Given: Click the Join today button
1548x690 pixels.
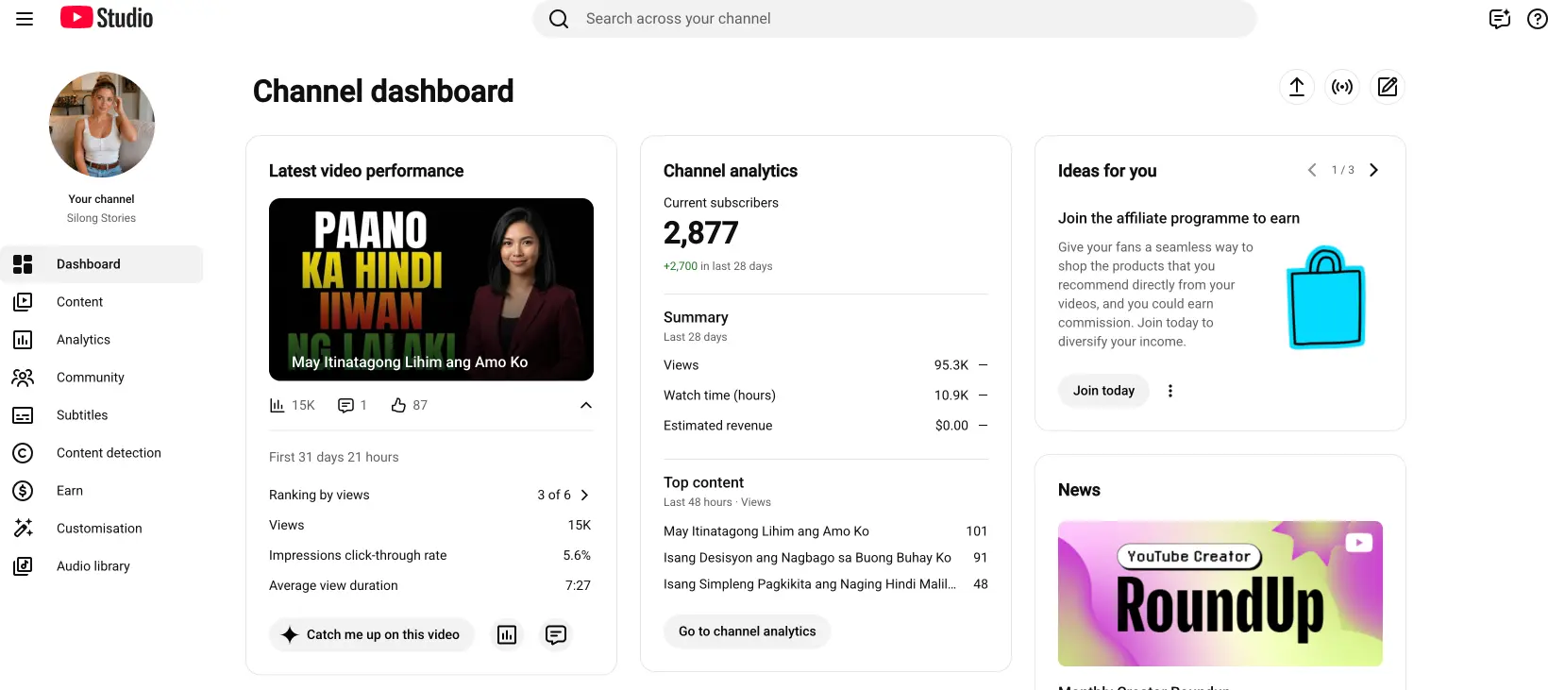Looking at the screenshot, I should [x=1103, y=391].
